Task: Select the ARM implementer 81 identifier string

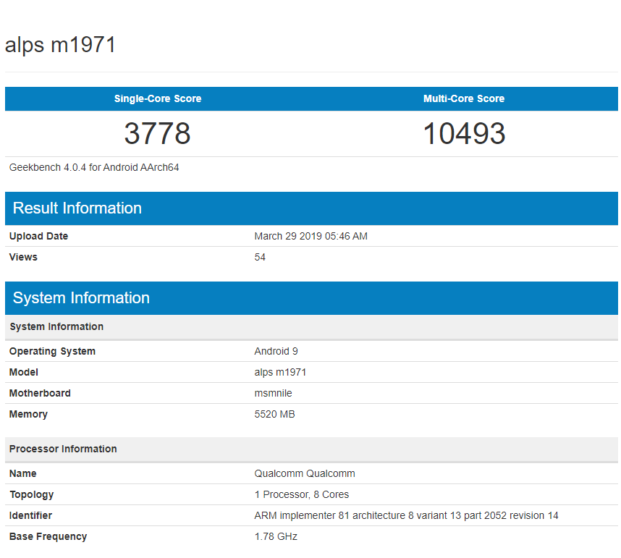Action: coord(406,515)
